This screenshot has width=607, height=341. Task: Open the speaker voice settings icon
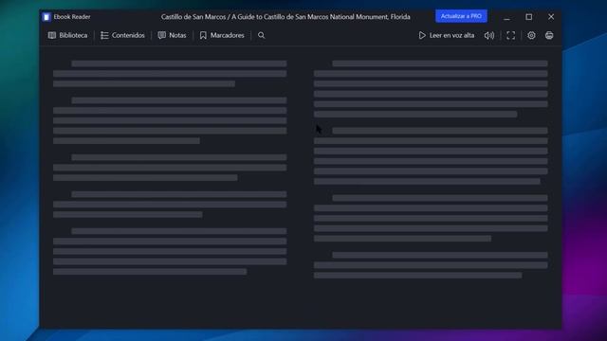pyautogui.click(x=489, y=35)
